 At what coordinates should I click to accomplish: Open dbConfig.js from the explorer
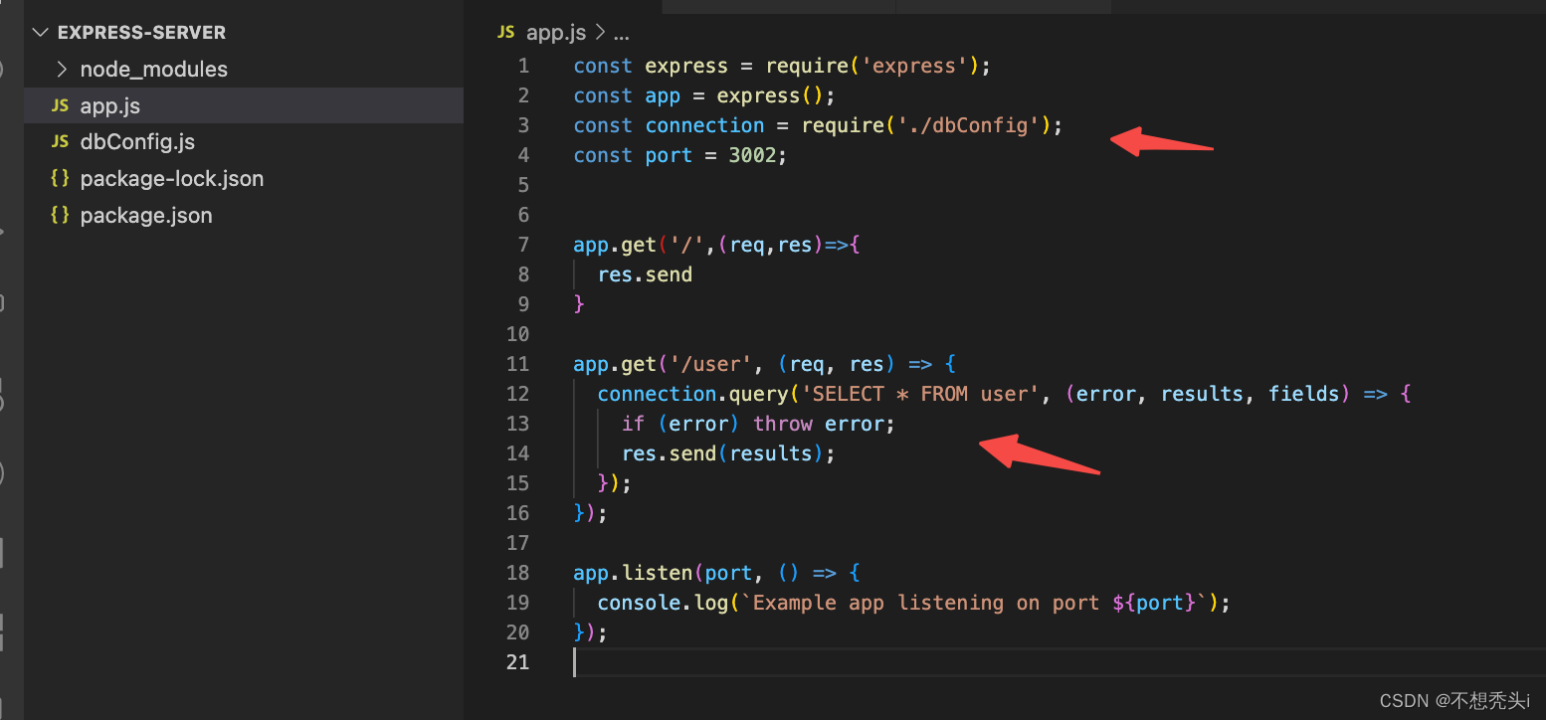tap(137, 142)
